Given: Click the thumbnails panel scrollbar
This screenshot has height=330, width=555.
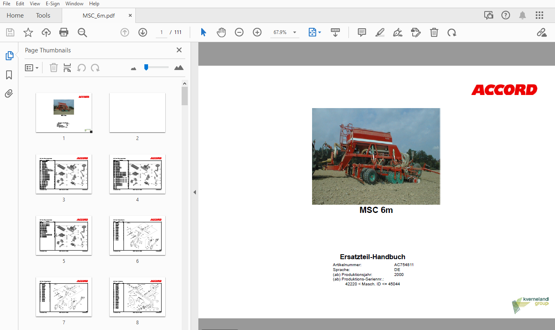Looking at the screenshot, I should (x=185, y=96).
